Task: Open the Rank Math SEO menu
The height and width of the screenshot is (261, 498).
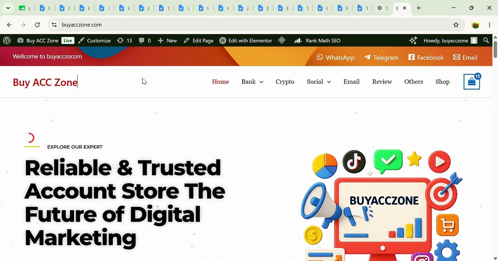Action: click(317, 41)
